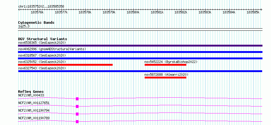Click the 183582k ruler tick label
Image resolution: width=271 pixels, height=125 pixels.
click(x=181, y=12)
